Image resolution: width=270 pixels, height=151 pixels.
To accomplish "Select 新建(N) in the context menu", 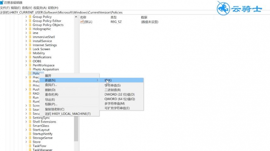I will click(70, 80).
